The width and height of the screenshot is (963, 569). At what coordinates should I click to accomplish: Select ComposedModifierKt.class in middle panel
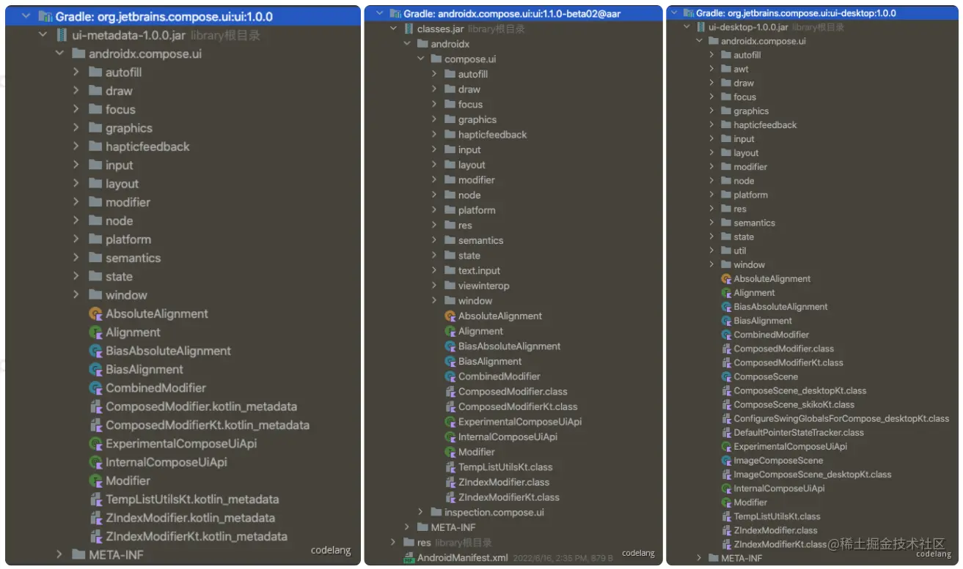click(x=518, y=407)
